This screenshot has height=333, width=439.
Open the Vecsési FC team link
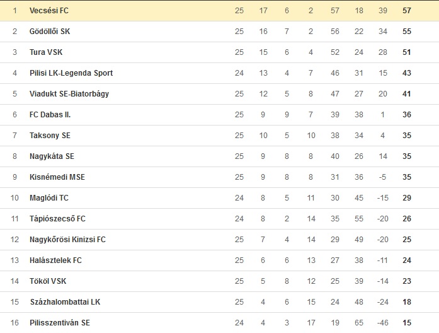[x=49, y=11]
